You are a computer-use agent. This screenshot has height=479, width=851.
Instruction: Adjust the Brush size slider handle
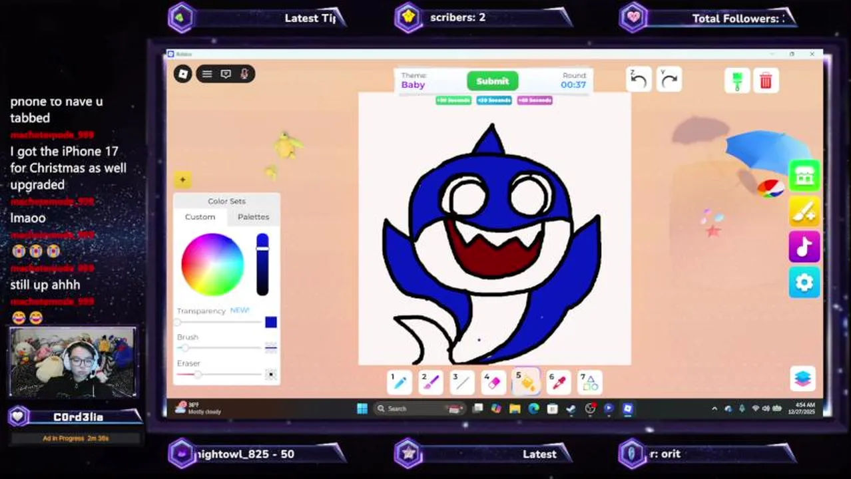[185, 348]
